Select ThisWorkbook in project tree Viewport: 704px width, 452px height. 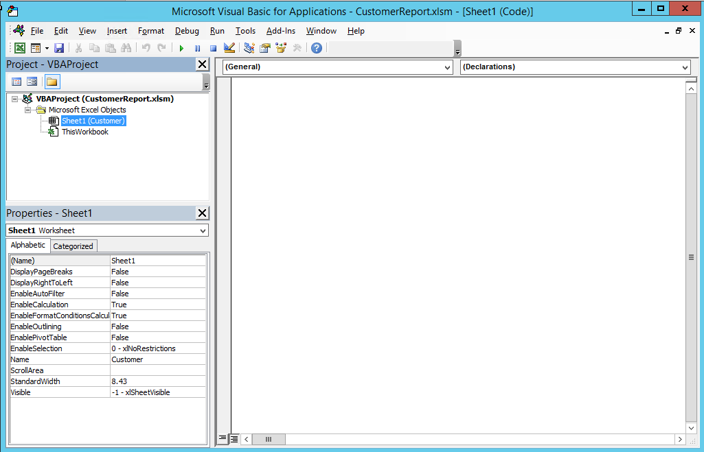point(85,132)
